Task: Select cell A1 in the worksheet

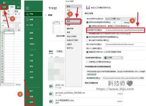Action: coord(9,33)
